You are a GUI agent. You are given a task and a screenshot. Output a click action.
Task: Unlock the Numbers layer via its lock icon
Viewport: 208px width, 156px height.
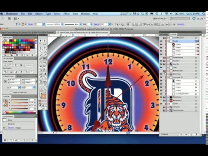164,61
